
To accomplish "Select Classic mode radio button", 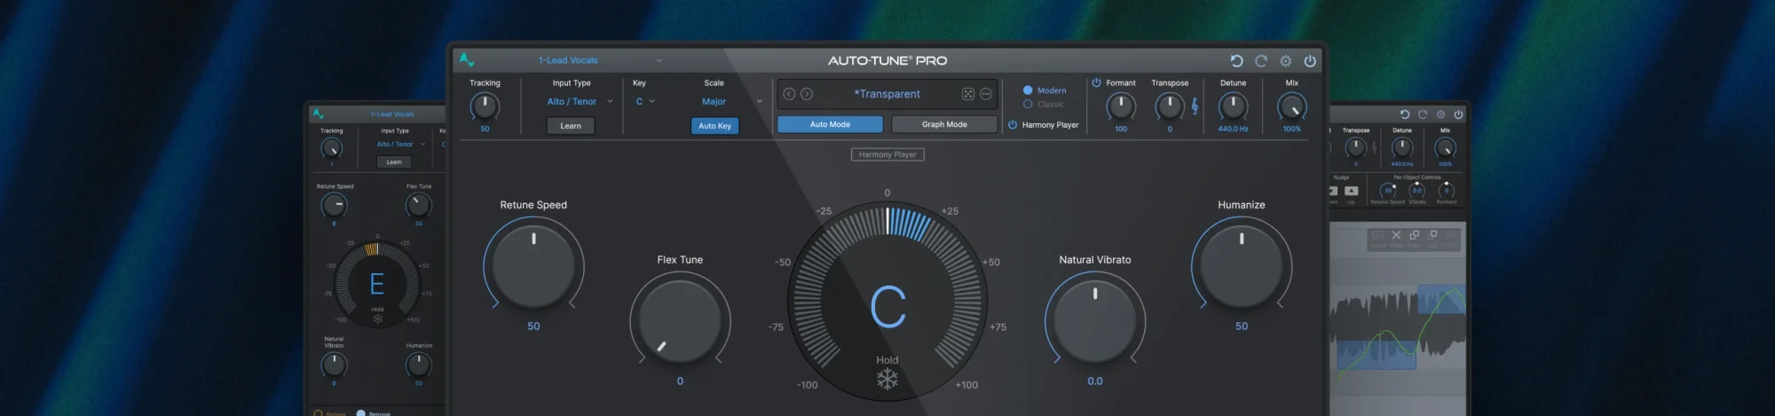I will coord(1028,105).
